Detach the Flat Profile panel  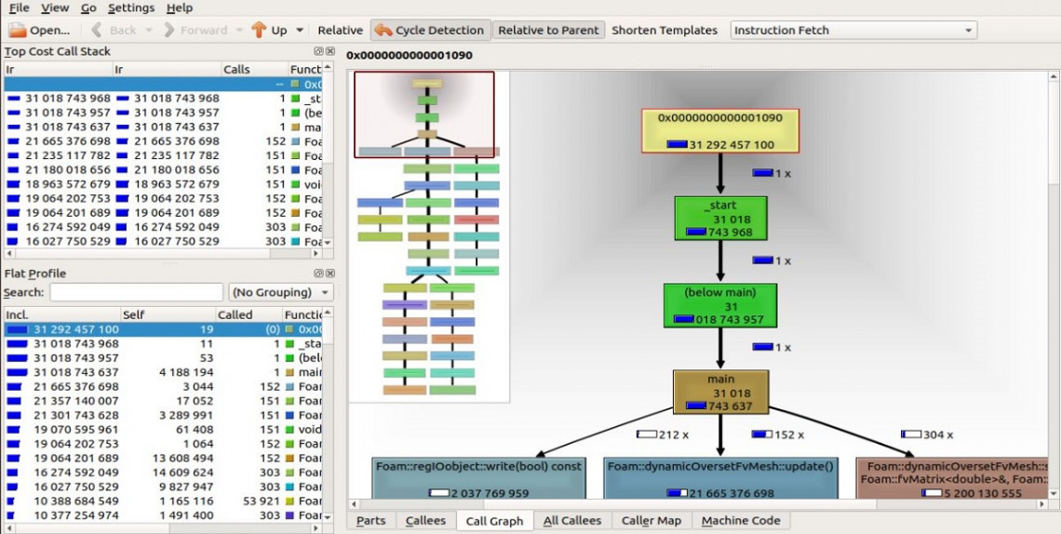[x=318, y=273]
